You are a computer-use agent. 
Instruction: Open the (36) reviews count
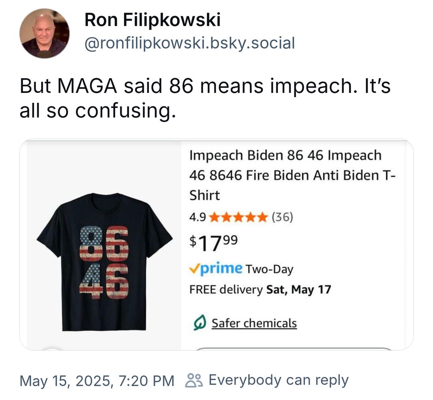click(282, 217)
